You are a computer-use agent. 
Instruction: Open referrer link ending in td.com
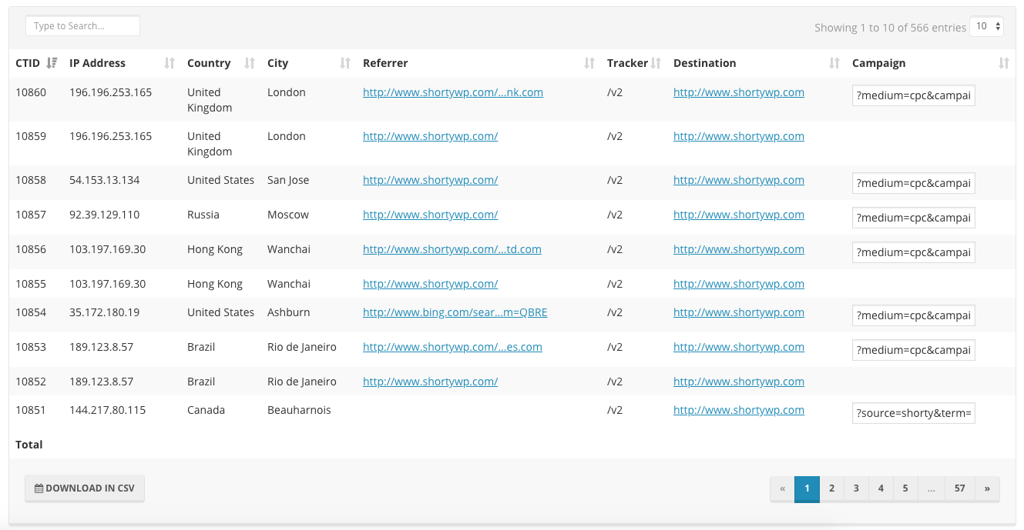tap(452, 249)
